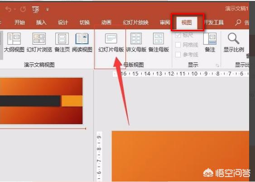
Task: Enable the Guides (参考线) checkbox
Action: (178, 55)
